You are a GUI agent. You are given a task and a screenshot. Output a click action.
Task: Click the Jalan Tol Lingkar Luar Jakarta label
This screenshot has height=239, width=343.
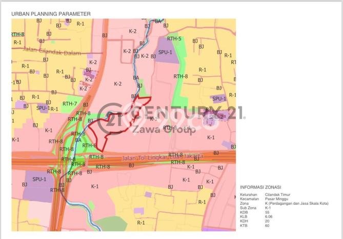point(163,157)
